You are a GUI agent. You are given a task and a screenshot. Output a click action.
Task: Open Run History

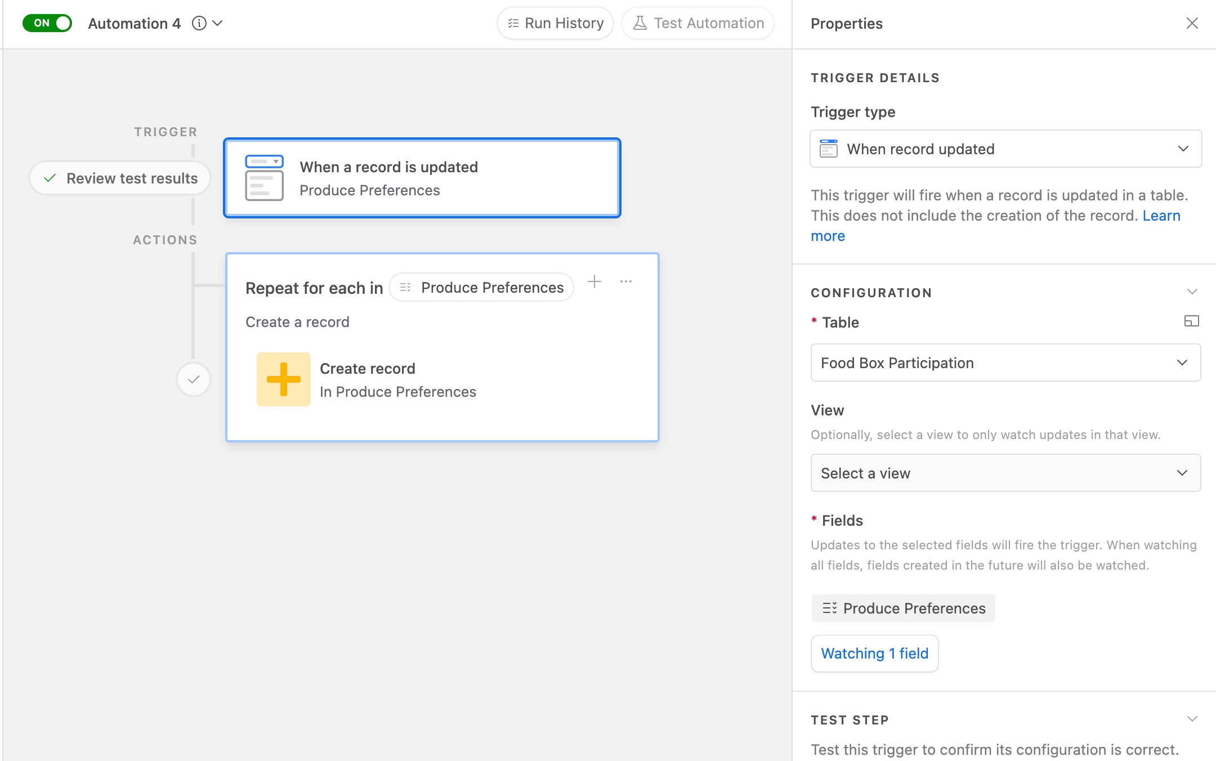[x=555, y=23]
